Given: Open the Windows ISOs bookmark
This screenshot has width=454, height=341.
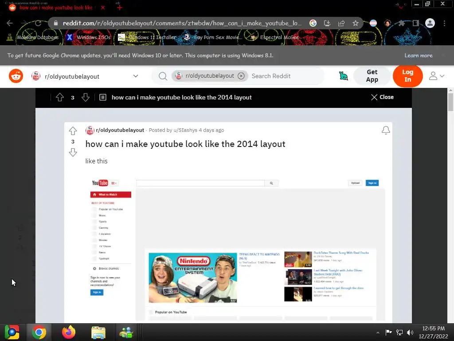Looking at the screenshot, I should click(89, 37).
